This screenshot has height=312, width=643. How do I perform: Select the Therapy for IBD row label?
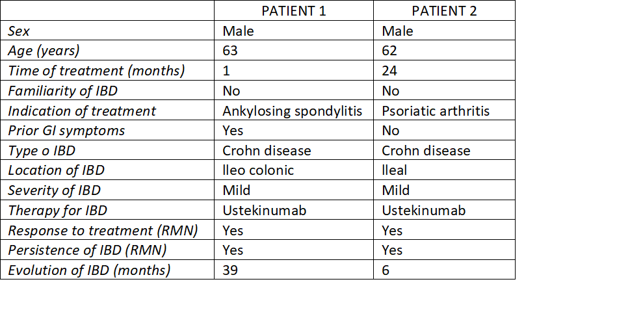(x=57, y=211)
